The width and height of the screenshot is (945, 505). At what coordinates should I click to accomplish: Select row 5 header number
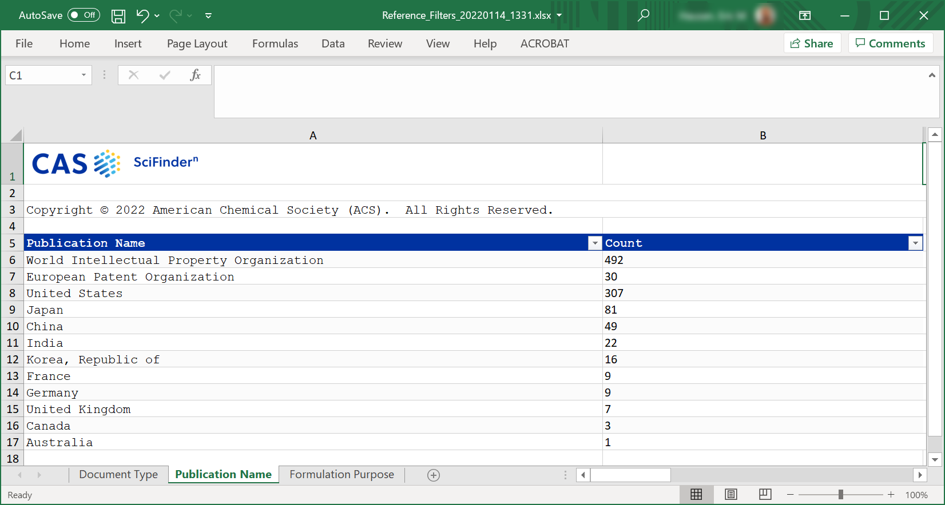click(x=12, y=243)
